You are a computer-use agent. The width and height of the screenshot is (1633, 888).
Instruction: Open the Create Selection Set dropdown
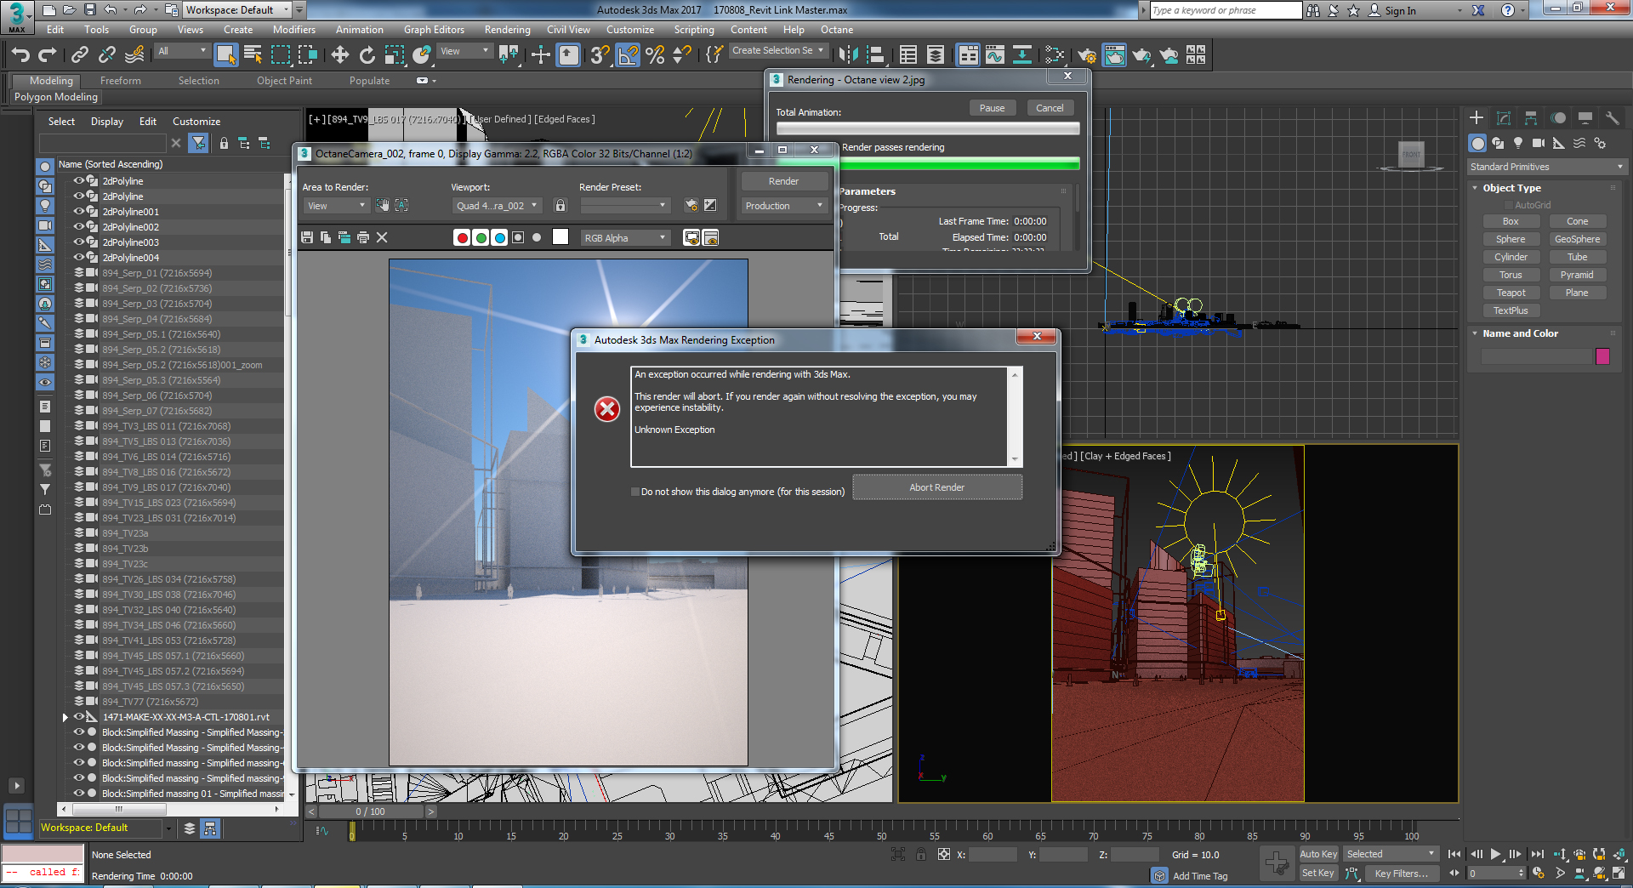point(778,51)
